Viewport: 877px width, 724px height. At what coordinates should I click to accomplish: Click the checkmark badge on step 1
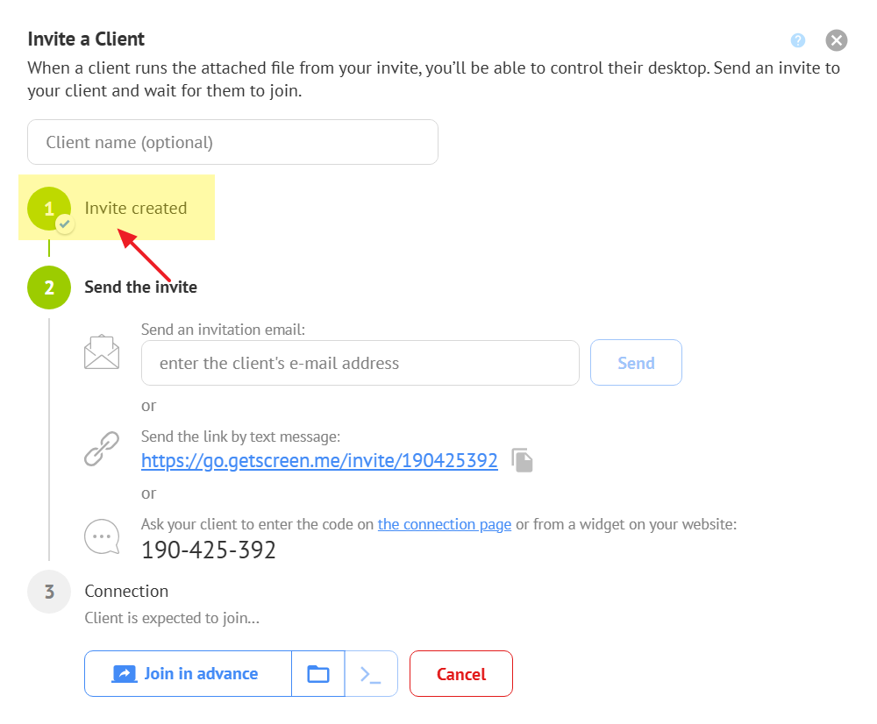point(65,224)
